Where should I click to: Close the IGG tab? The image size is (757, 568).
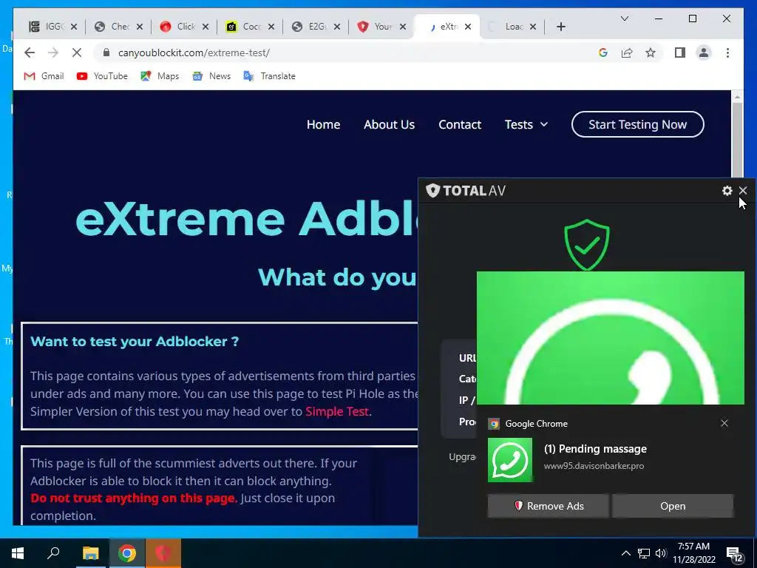(x=74, y=27)
